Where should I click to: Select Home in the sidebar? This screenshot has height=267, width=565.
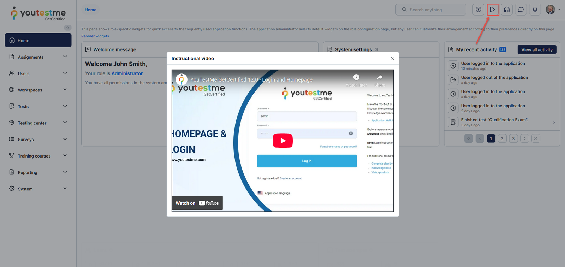click(x=38, y=40)
